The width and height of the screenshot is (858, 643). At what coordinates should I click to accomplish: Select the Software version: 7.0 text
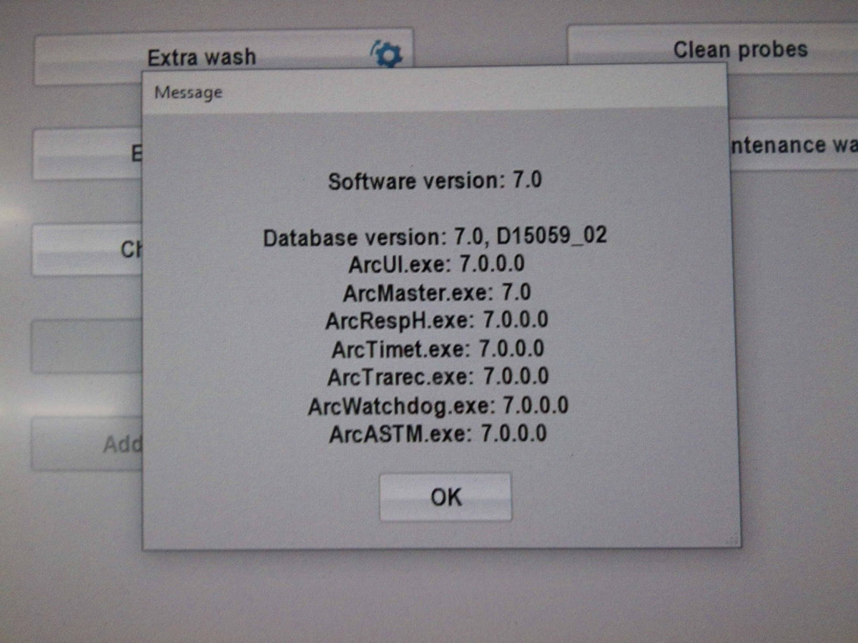click(435, 181)
